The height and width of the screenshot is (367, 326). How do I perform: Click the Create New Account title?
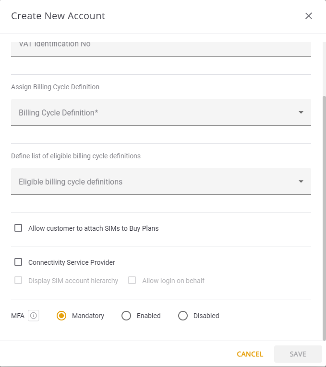click(58, 16)
